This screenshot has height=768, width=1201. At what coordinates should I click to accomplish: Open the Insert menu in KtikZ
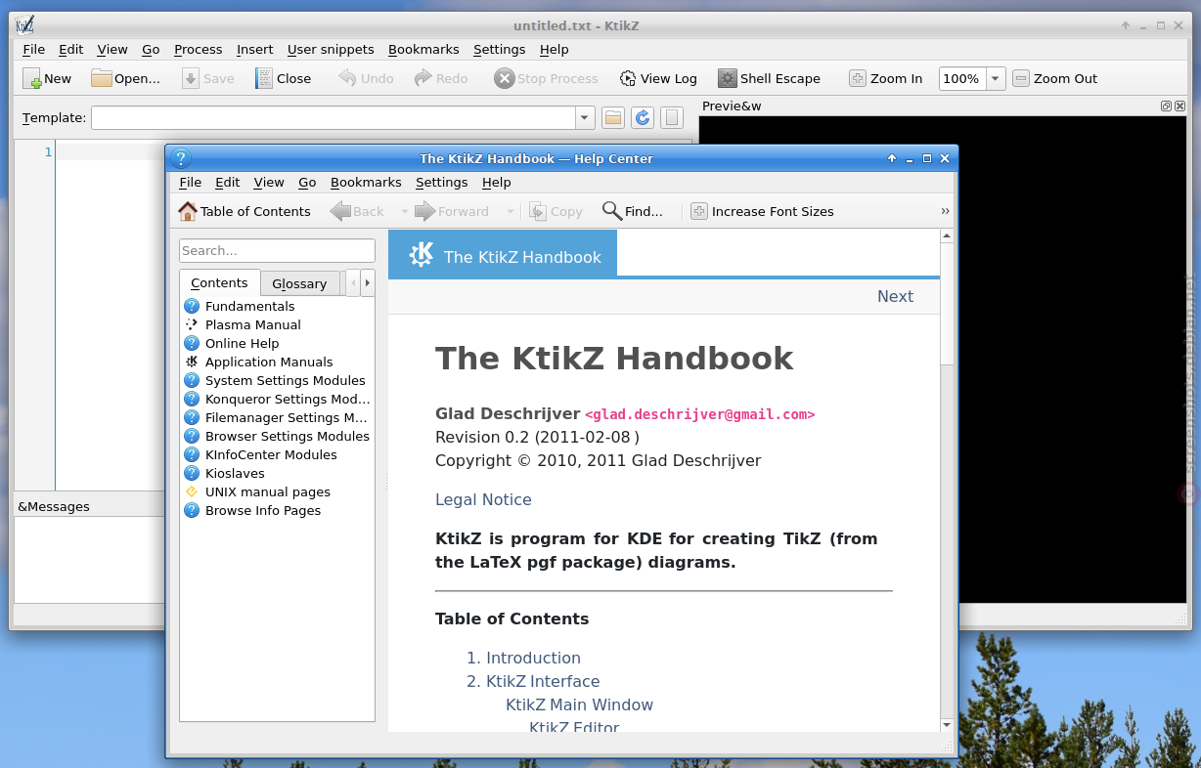pos(254,49)
